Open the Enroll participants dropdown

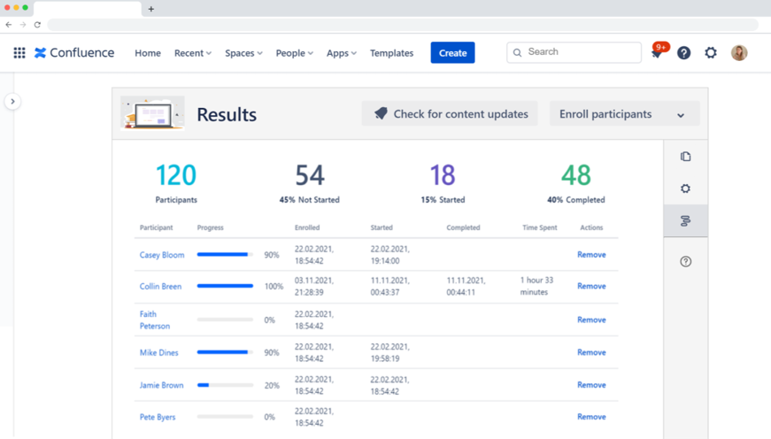point(624,114)
